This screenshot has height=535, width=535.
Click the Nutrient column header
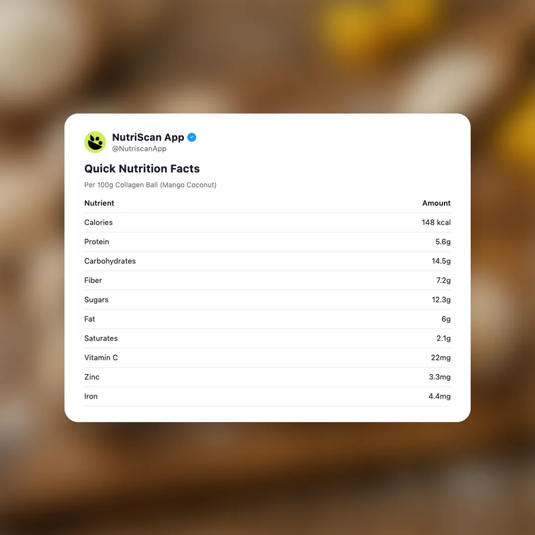[99, 203]
